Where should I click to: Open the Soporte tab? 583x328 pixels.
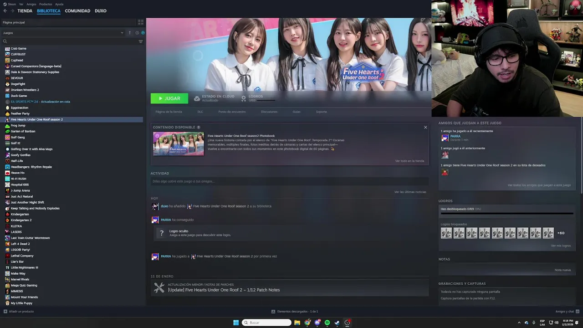321,112
